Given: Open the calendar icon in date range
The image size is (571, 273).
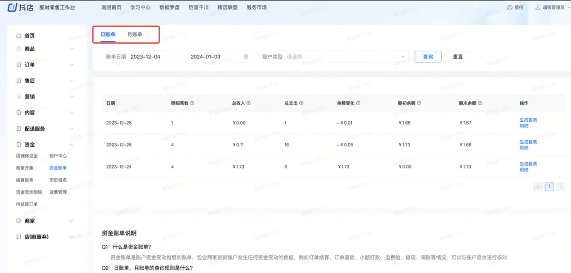Looking at the screenshot, I should [x=246, y=57].
